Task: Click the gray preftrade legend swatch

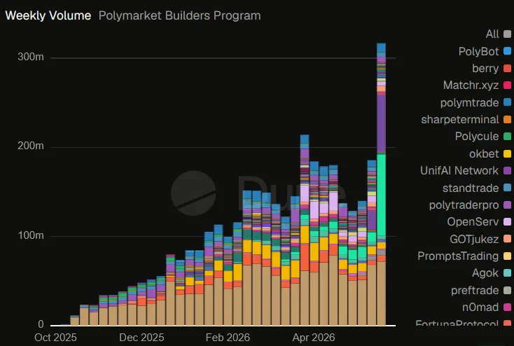Action: 507,290
